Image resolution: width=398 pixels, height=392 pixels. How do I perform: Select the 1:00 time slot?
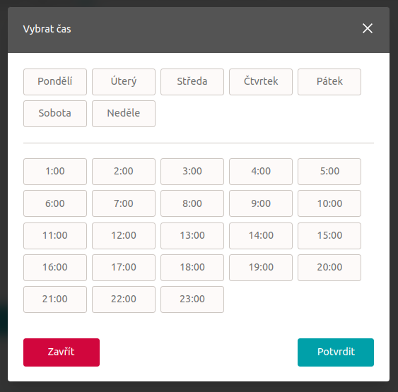tap(55, 172)
